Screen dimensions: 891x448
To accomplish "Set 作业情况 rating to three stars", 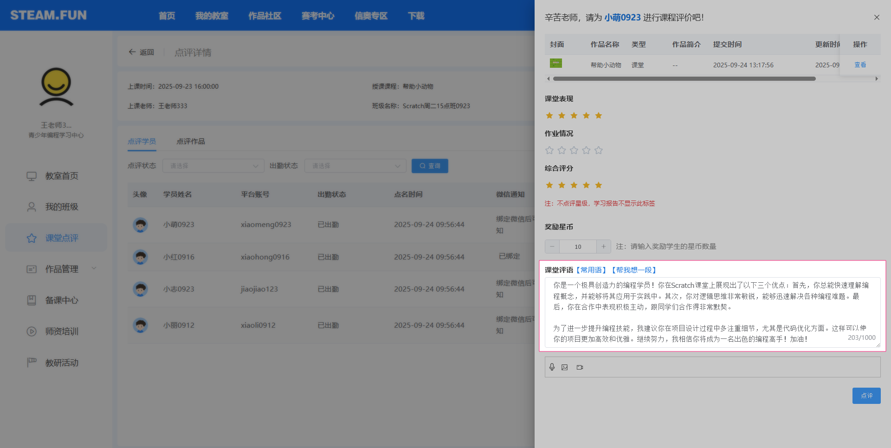I will pyautogui.click(x=574, y=150).
